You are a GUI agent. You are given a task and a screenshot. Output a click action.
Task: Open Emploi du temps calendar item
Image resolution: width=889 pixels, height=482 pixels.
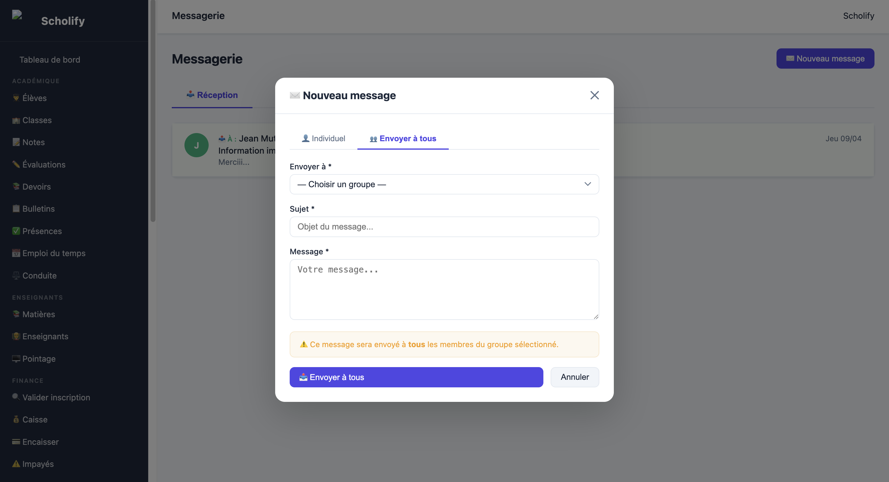click(x=54, y=253)
